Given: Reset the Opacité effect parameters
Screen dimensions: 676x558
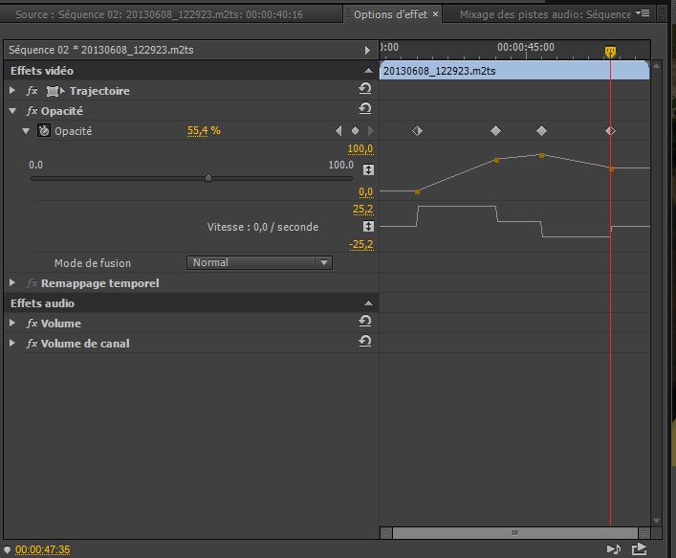Looking at the screenshot, I should pyautogui.click(x=364, y=109).
